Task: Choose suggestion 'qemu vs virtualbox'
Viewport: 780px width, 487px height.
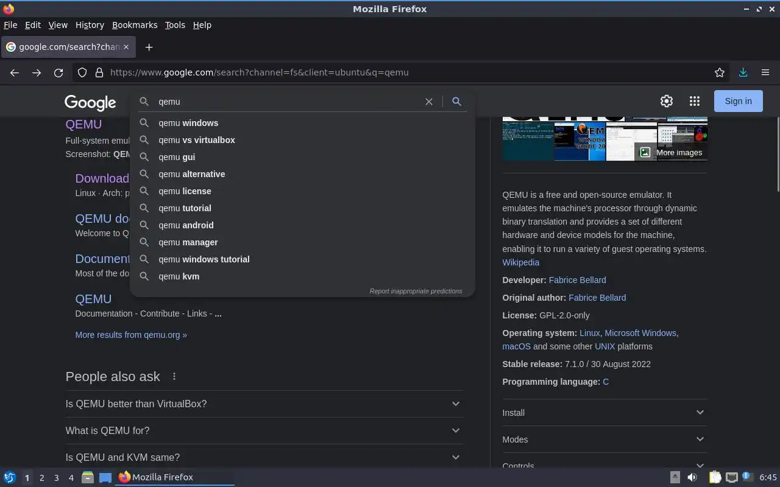Action: 302,140
